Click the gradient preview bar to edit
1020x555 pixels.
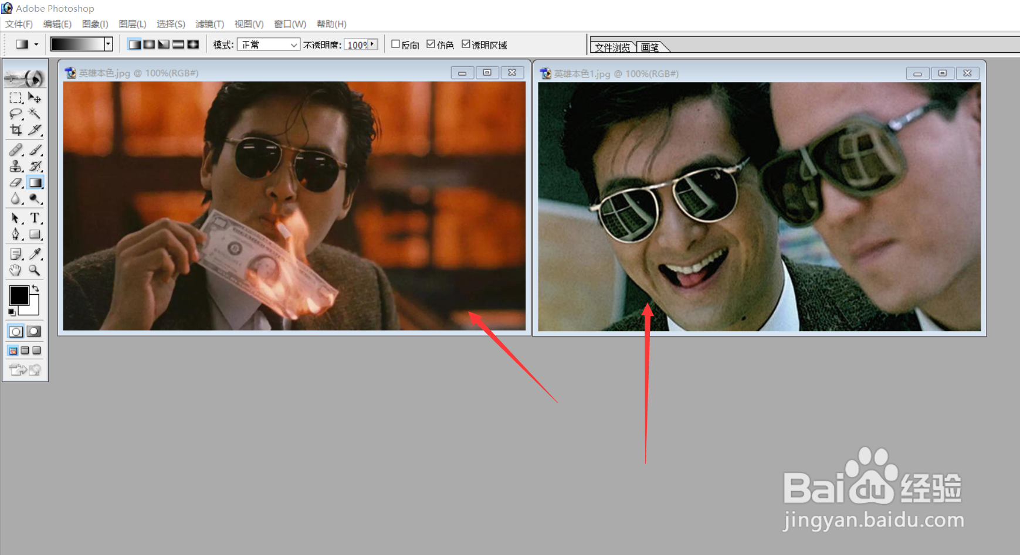77,44
